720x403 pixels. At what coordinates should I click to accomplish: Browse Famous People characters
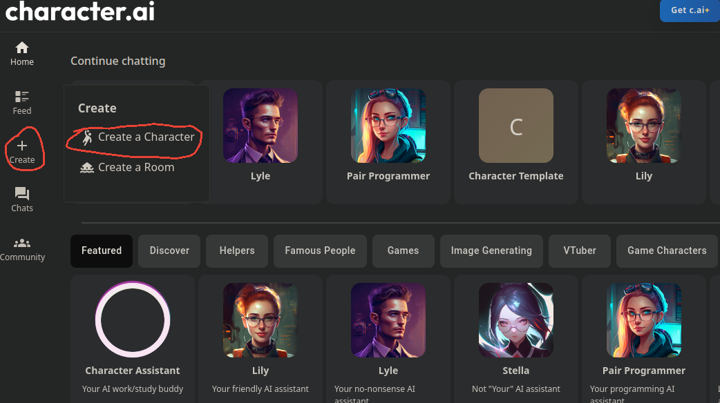[320, 250]
